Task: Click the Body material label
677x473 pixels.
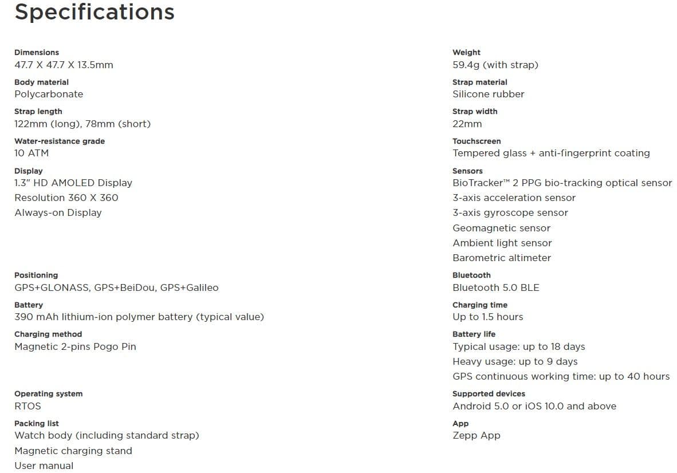Action: pyautogui.click(x=41, y=82)
